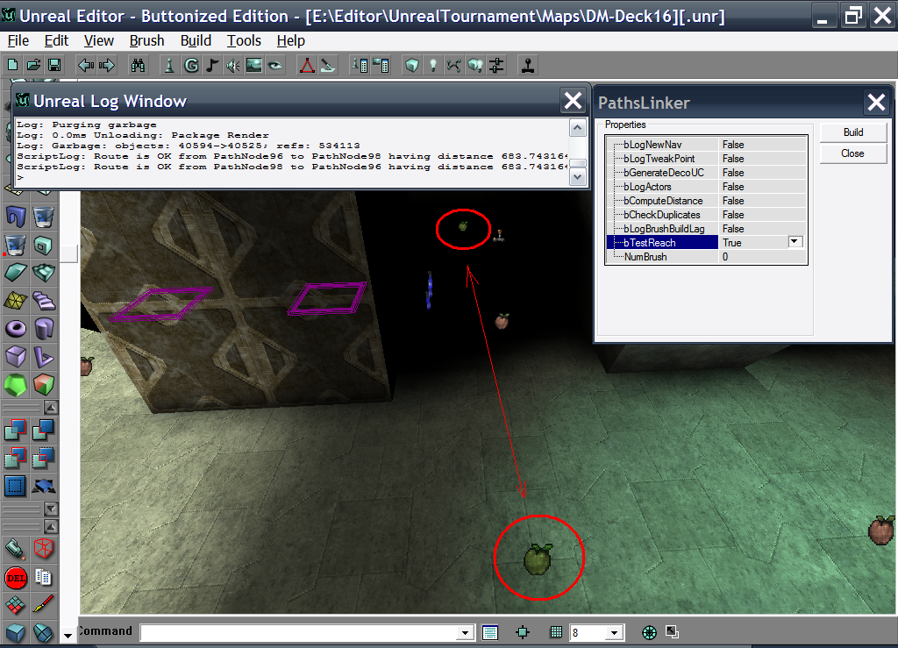This screenshot has width=898, height=648.
Task: Open Search for Actors binoculars icon
Action: coord(138,65)
